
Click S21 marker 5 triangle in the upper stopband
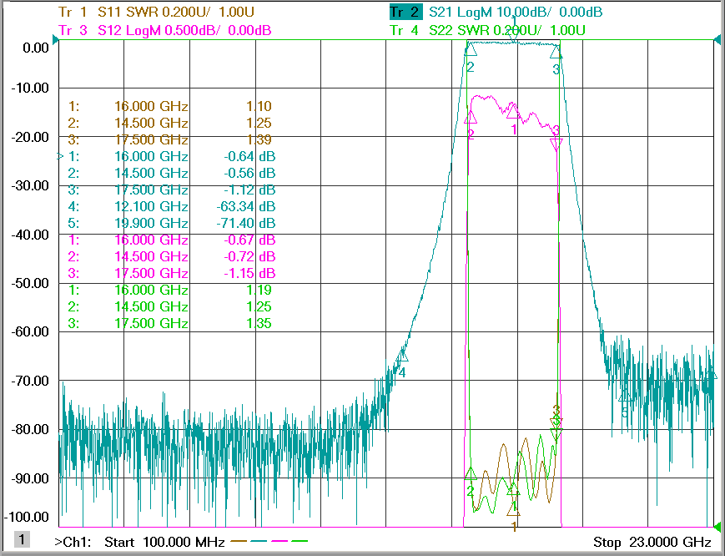(625, 396)
